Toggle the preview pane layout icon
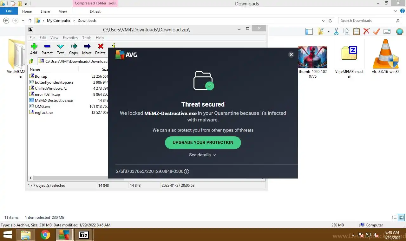 pyautogui.click(x=309, y=31)
